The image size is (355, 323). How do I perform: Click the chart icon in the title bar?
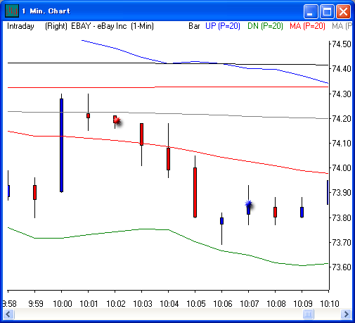click(x=12, y=11)
